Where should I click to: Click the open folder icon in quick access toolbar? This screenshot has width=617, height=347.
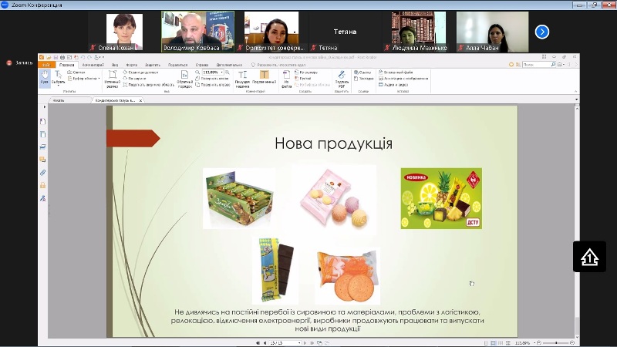pos(49,57)
